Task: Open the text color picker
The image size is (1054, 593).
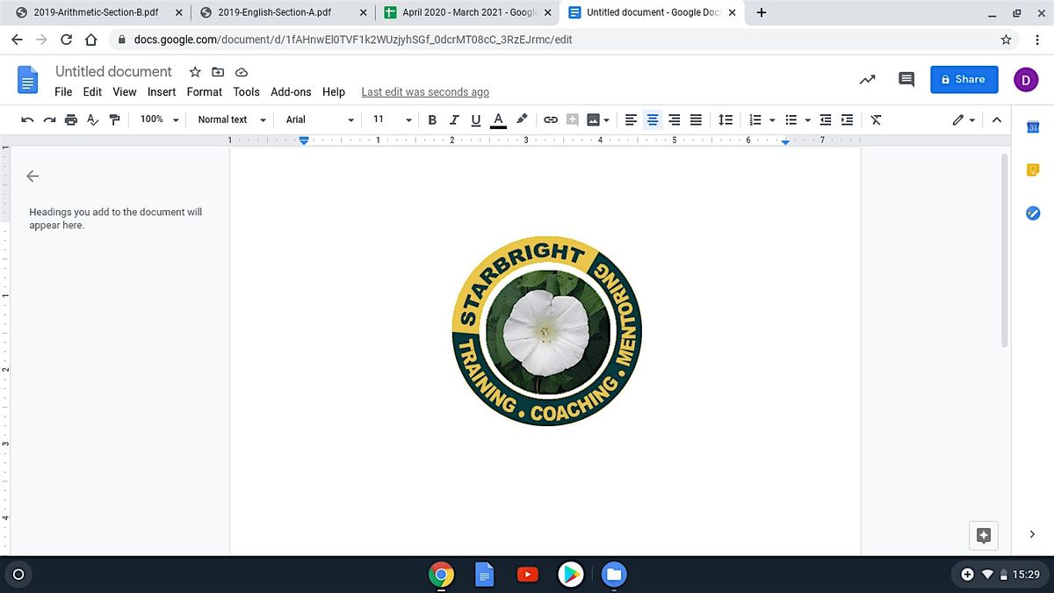Action: [498, 119]
